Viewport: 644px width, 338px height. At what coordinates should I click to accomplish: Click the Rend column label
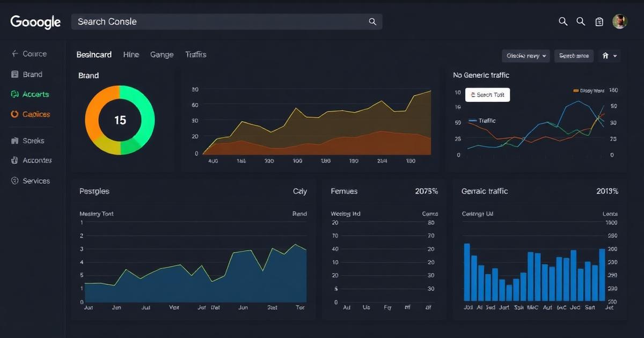(299, 214)
